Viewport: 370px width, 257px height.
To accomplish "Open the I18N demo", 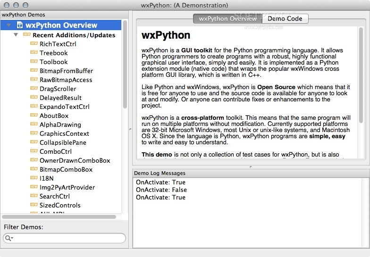I will tap(46, 178).
